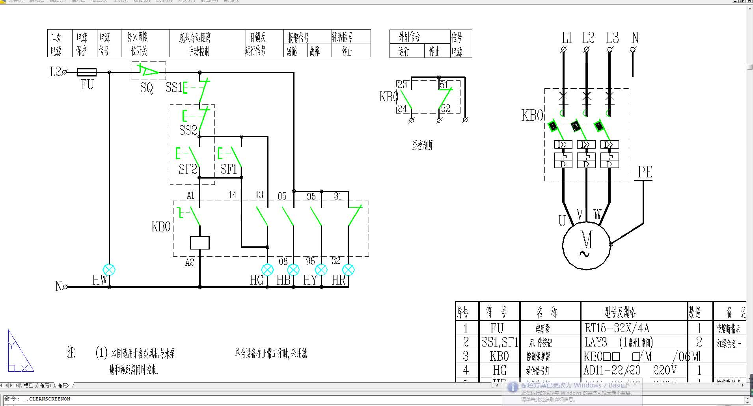The height and width of the screenshot is (406, 753).
Task: Click the 外引信号 header cell
Action: [x=420, y=37]
